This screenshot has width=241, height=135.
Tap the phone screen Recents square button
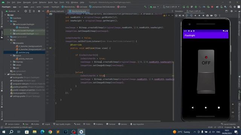pyautogui.click(x=219, y=108)
